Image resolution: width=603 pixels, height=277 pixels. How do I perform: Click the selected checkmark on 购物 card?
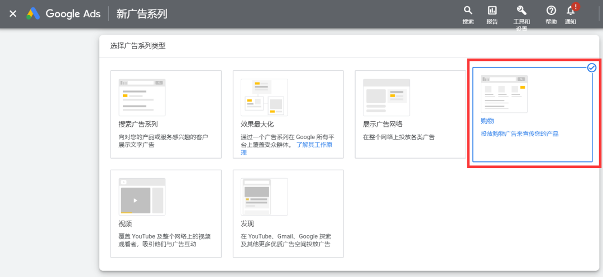point(592,68)
